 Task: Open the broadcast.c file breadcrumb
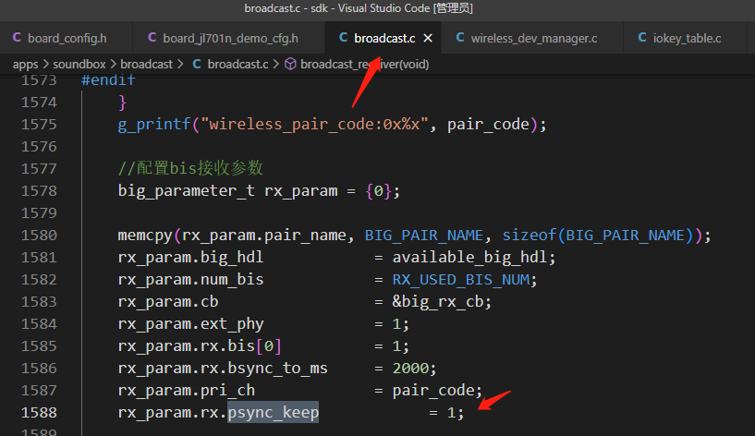click(x=237, y=64)
